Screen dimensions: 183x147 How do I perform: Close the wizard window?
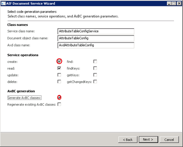click(x=179, y=4)
